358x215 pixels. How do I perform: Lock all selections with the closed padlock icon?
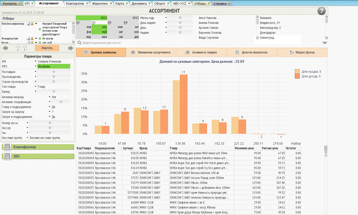tap(18, 48)
